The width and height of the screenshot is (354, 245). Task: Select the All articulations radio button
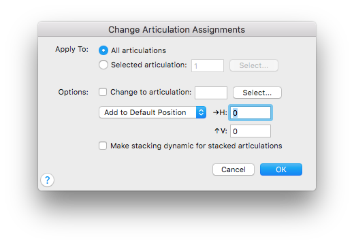[x=103, y=50]
